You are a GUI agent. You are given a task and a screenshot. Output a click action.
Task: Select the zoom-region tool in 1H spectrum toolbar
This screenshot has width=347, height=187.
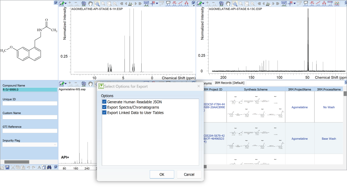(97, 4)
